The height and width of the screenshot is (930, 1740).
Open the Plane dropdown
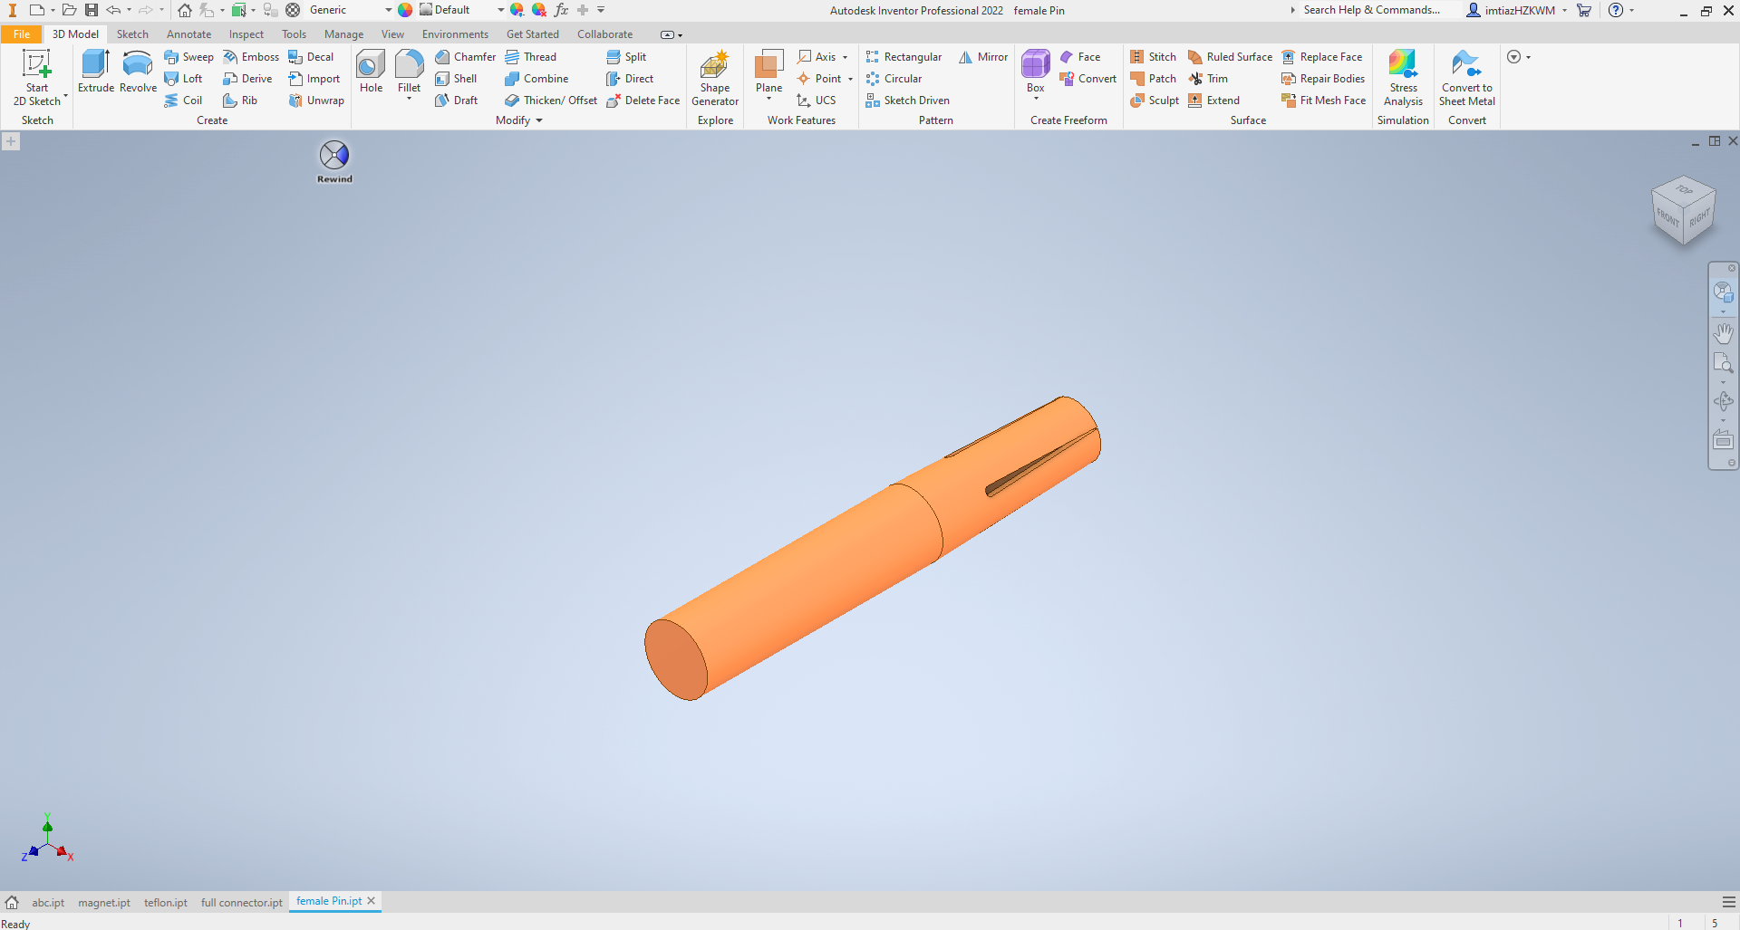pyautogui.click(x=768, y=98)
